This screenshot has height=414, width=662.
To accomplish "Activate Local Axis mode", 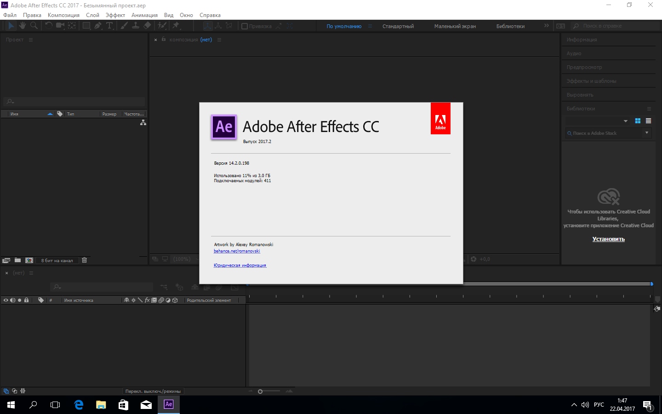I will pos(208,26).
